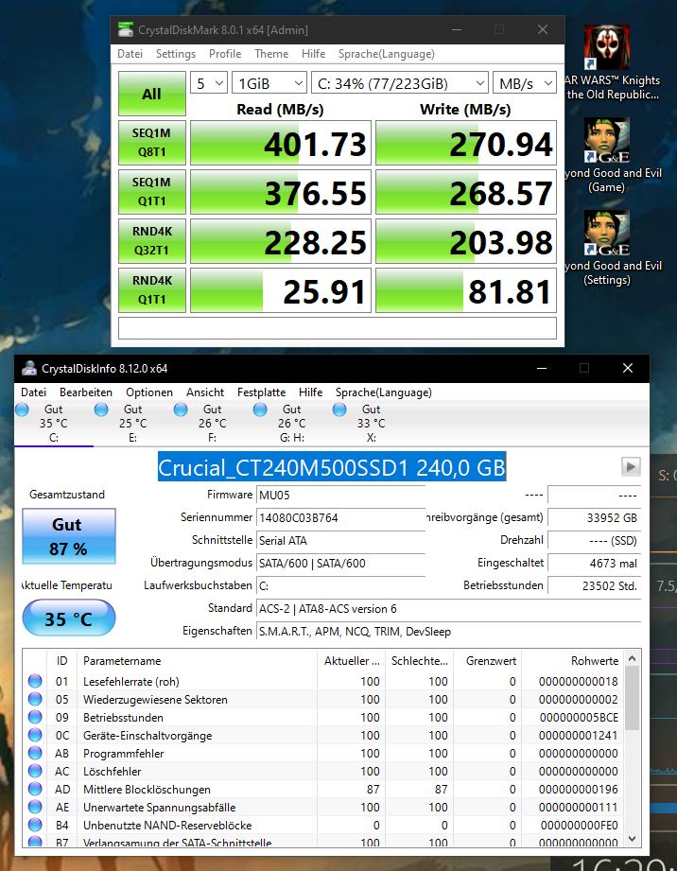Image resolution: width=677 pixels, height=871 pixels.
Task: Run the SEQ1M Q1T1 benchmark
Action: (x=151, y=192)
